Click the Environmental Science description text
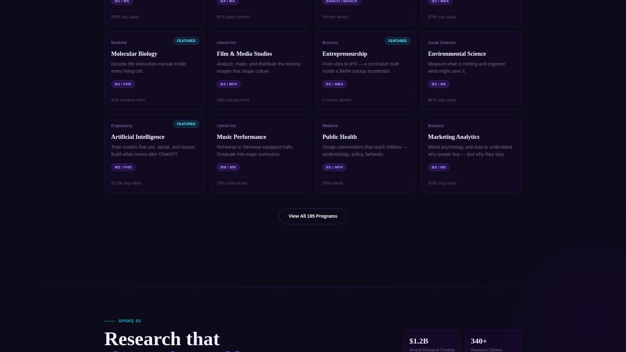Screen dimensions: 626x352 point(467,67)
